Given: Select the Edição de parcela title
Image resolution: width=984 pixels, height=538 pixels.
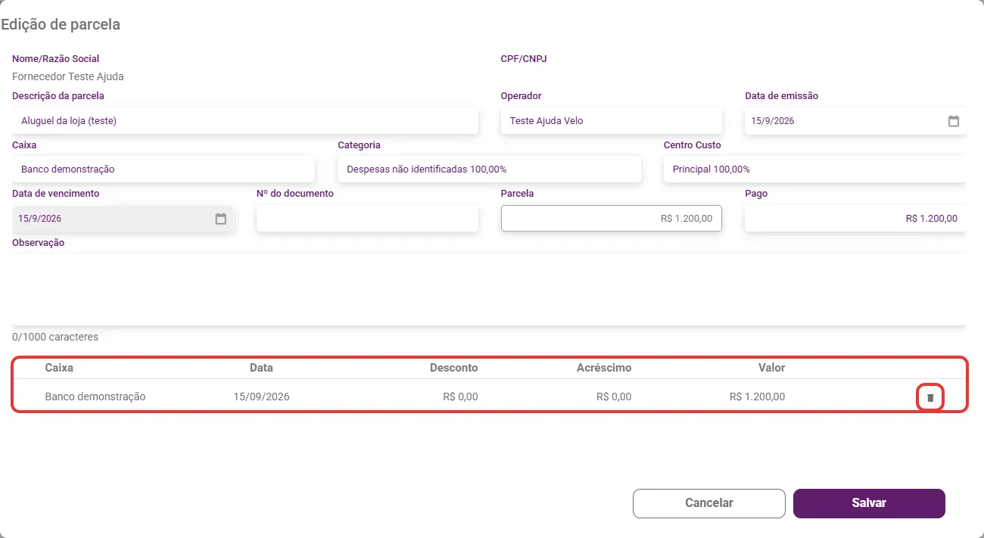Looking at the screenshot, I should tap(61, 24).
